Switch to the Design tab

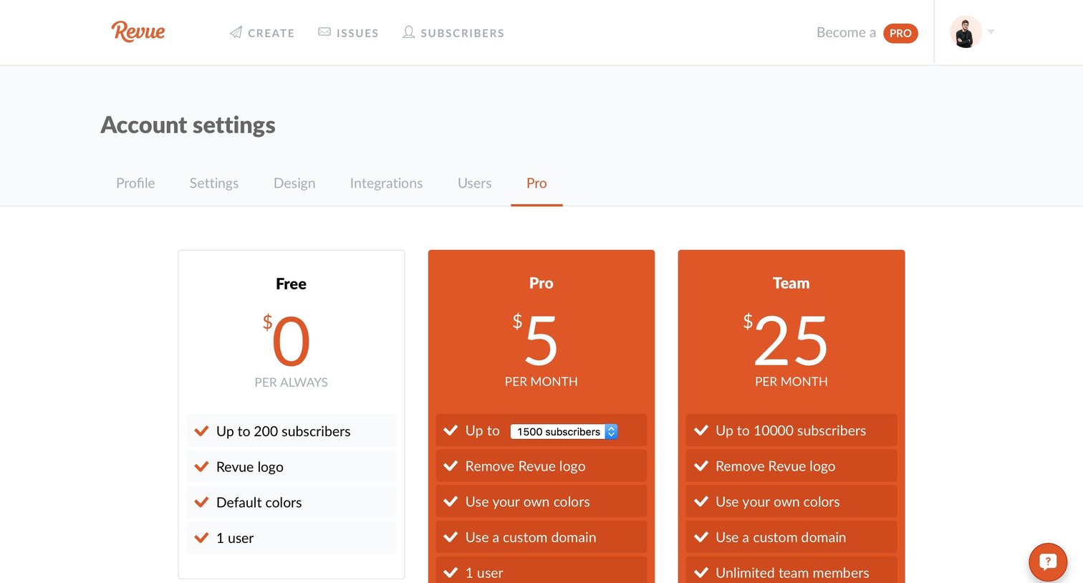[x=294, y=183]
